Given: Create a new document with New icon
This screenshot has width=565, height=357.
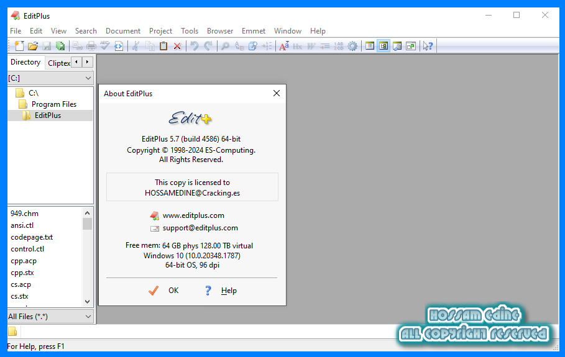Looking at the screenshot, I should click(19, 46).
